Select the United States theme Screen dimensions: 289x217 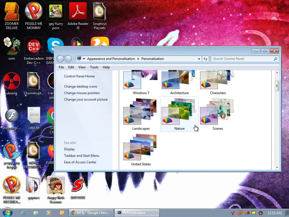[x=141, y=150]
